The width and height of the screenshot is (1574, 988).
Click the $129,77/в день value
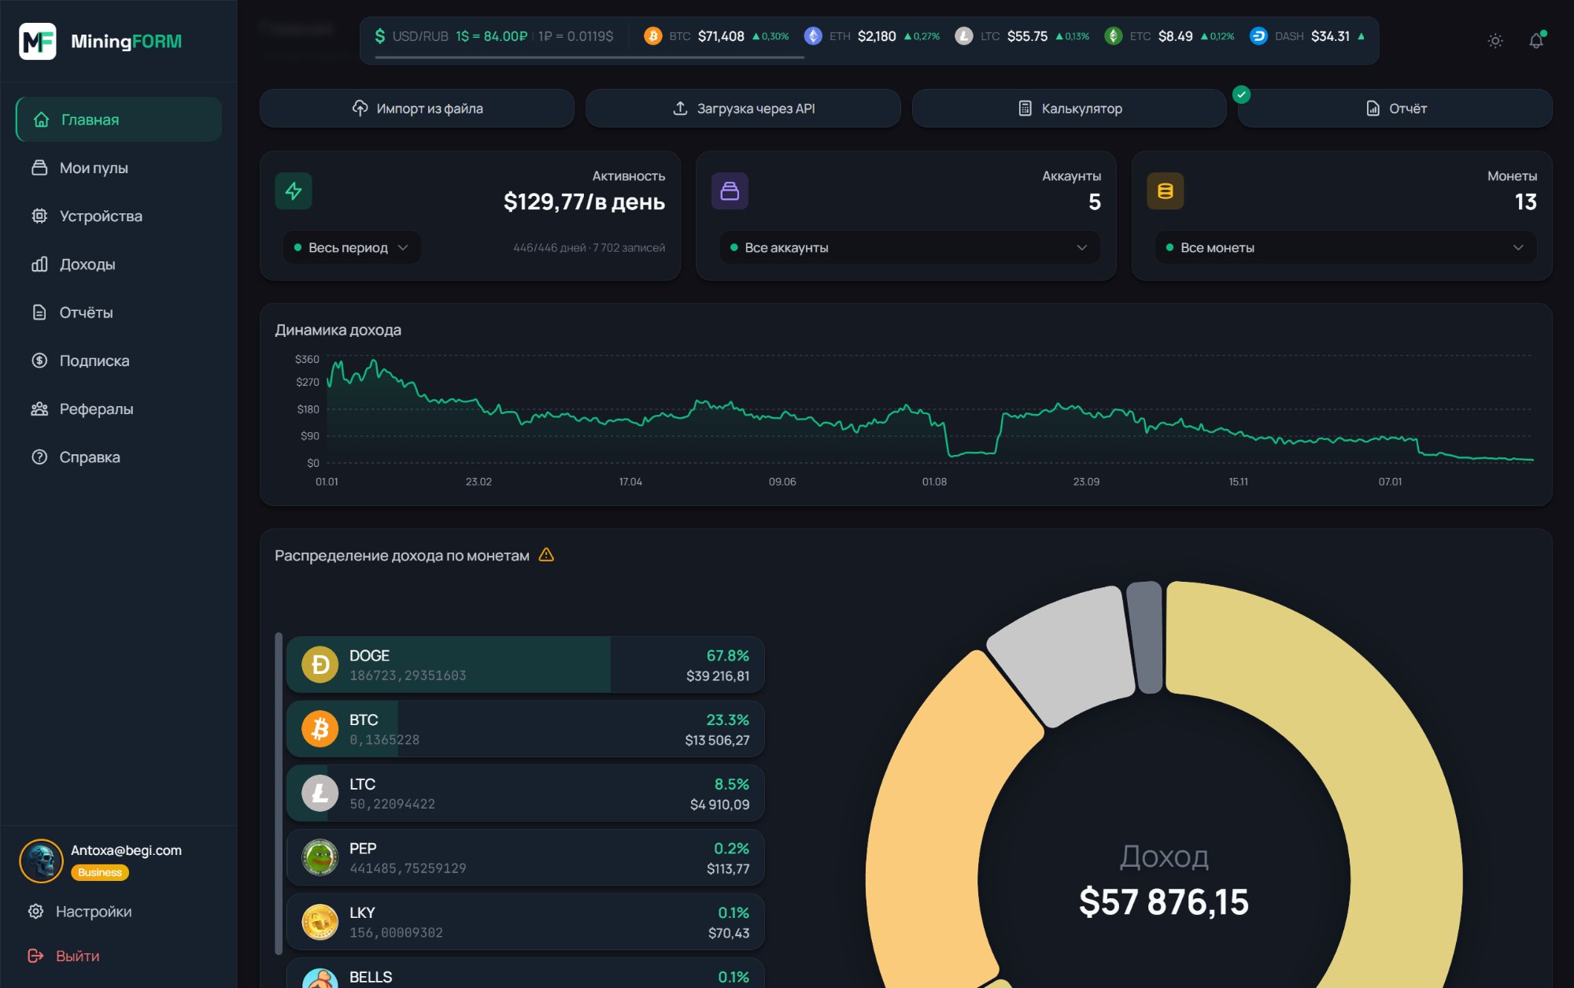point(584,202)
